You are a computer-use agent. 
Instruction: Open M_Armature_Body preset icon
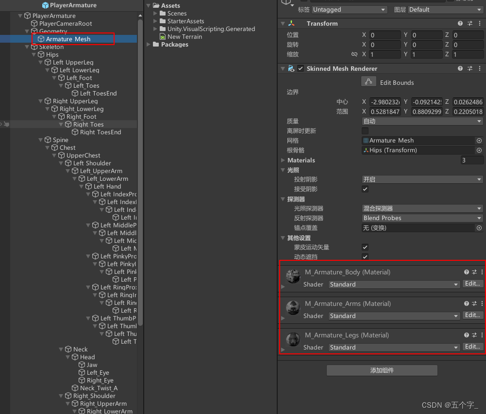(474, 272)
